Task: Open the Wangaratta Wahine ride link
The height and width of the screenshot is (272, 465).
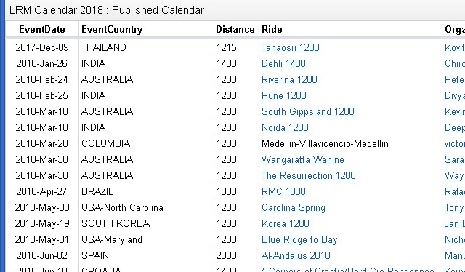Action: click(x=303, y=160)
